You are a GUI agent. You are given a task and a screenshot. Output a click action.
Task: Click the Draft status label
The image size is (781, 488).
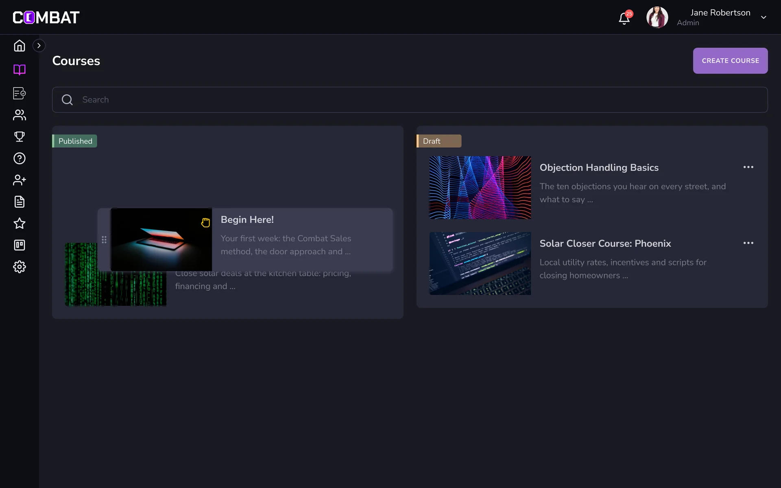point(439,141)
